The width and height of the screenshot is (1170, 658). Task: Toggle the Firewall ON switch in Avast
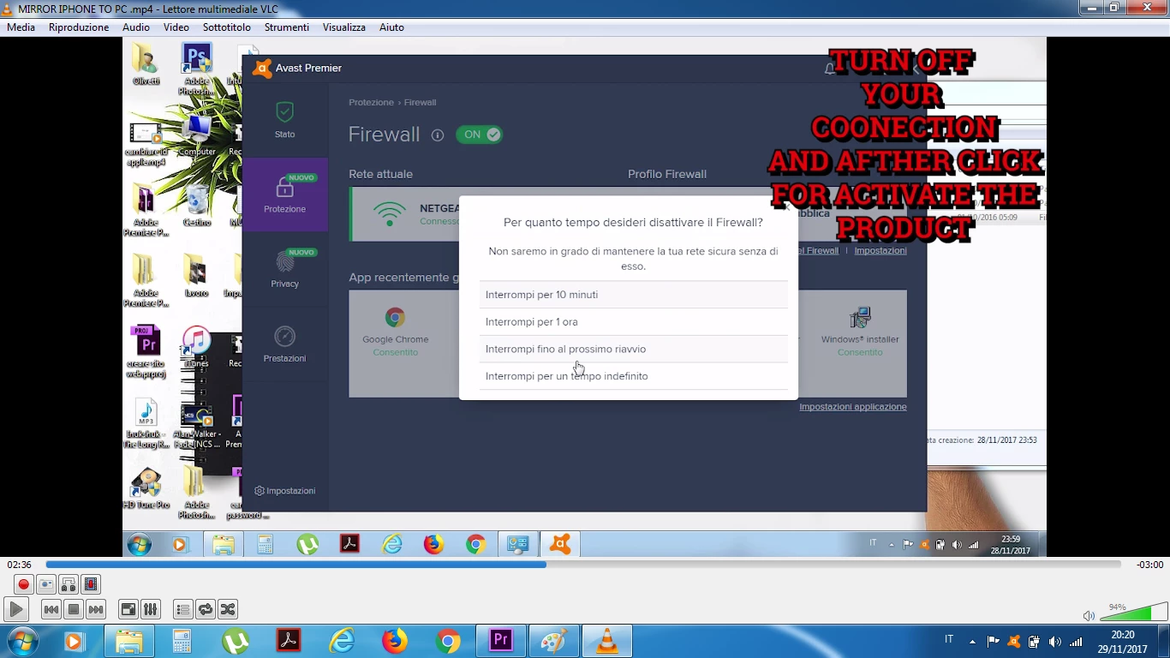[479, 135]
